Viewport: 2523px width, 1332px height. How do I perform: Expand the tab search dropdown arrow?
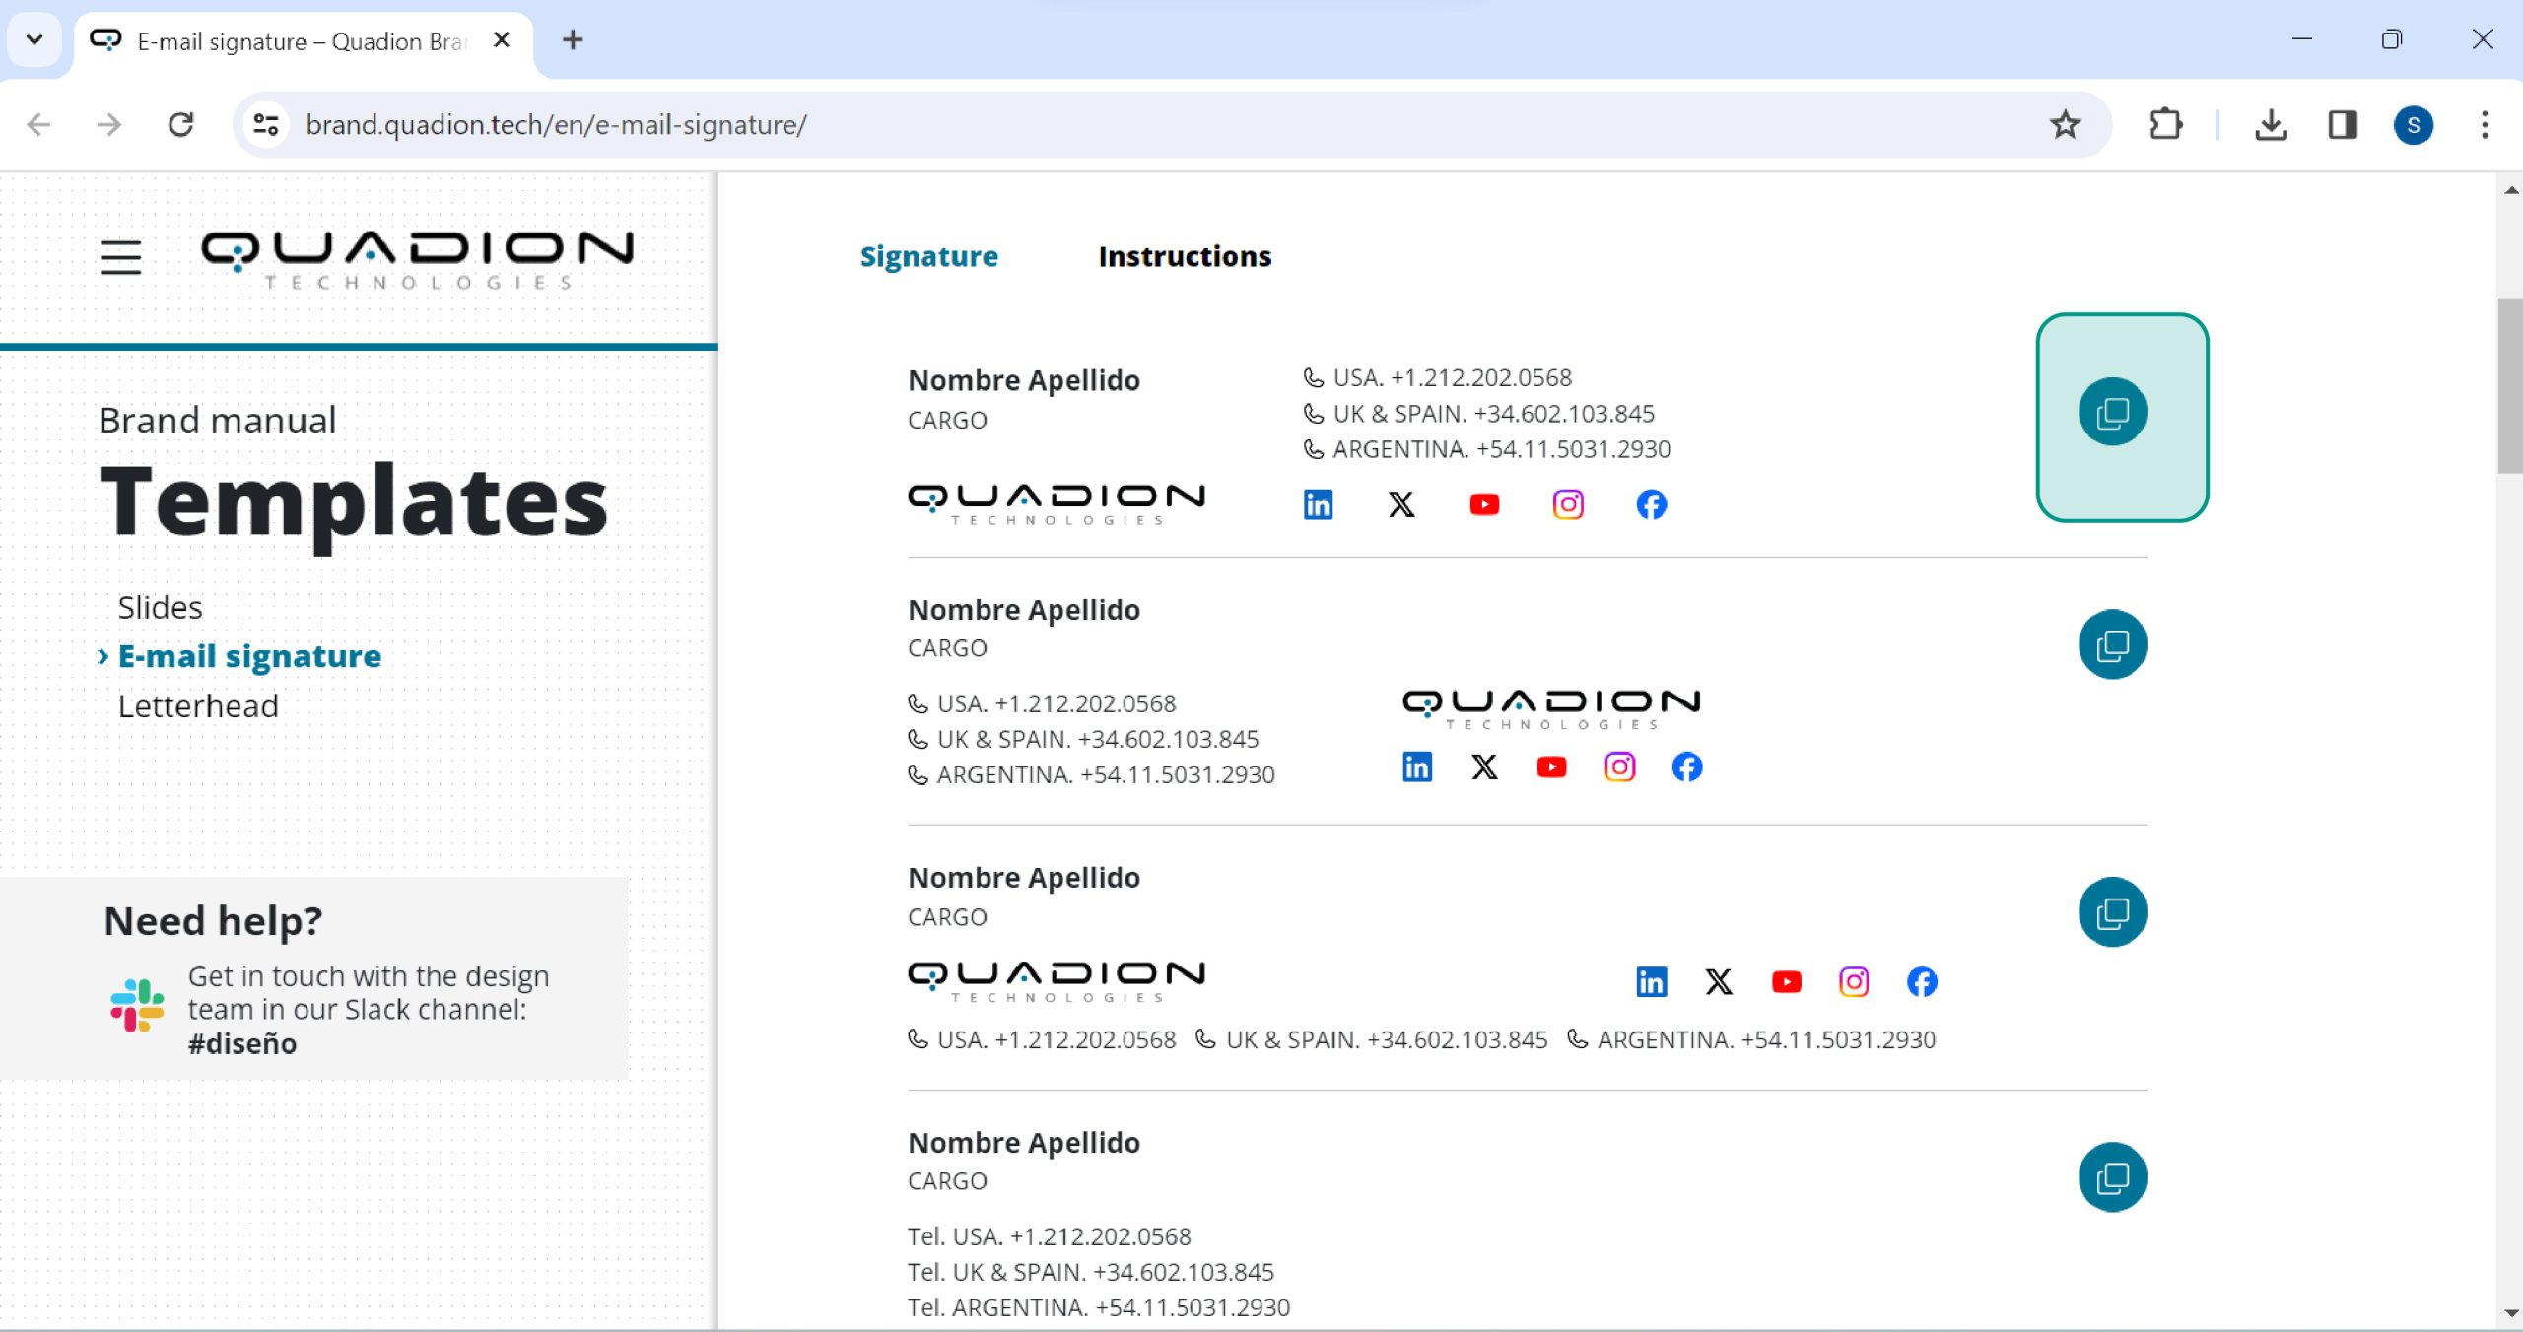(34, 40)
